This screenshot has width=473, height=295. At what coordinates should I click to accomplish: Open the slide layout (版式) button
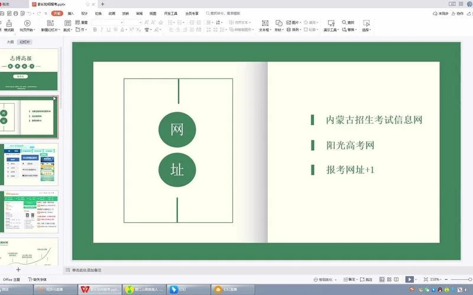[x=67, y=26]
